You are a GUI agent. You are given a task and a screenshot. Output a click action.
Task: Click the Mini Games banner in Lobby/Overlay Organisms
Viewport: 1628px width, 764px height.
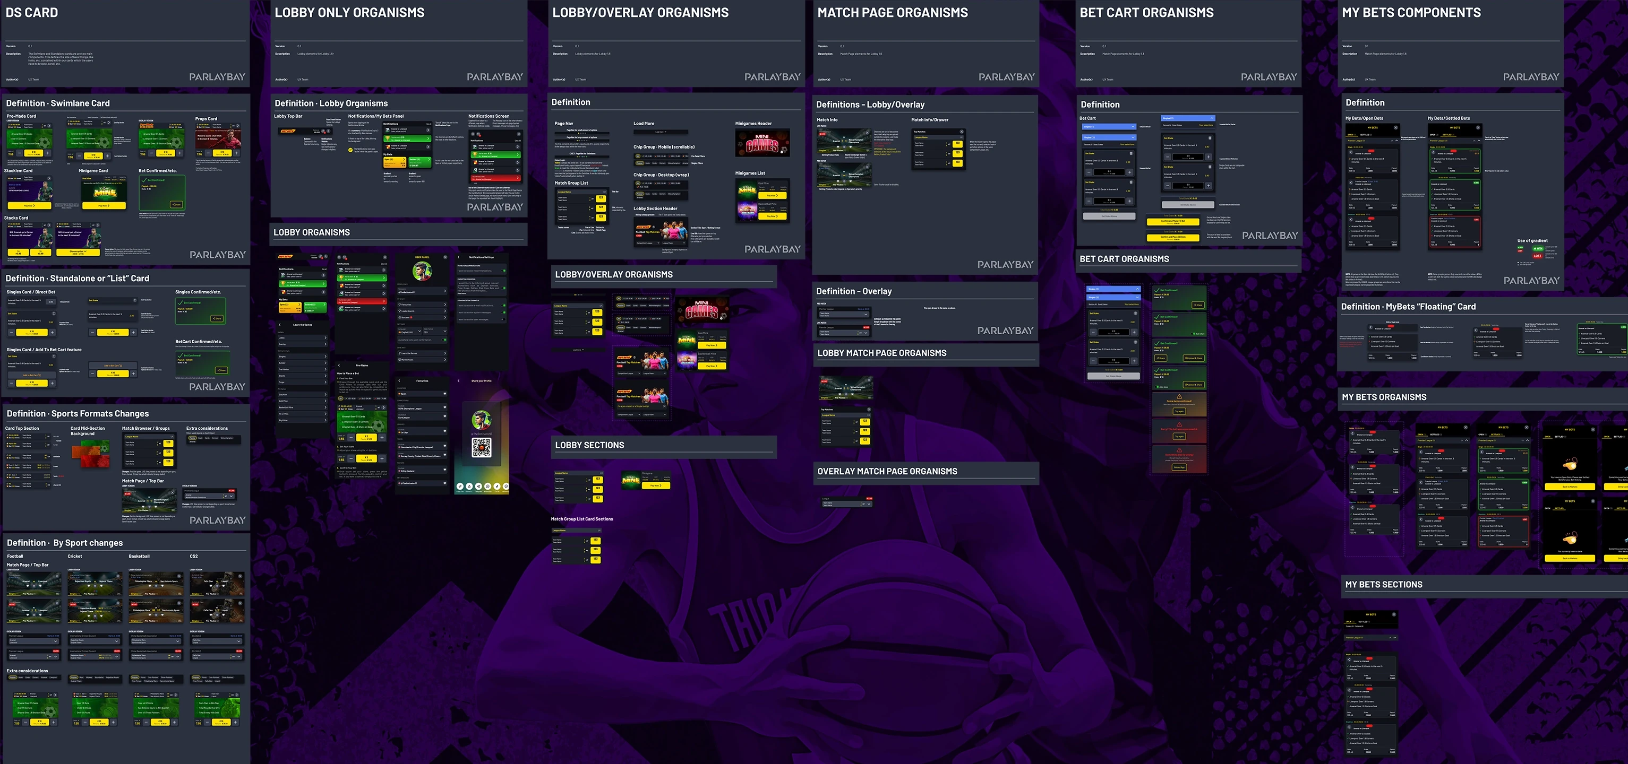702,309
